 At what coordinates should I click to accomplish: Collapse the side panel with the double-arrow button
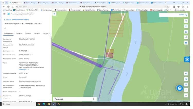(x=54, y=14)
